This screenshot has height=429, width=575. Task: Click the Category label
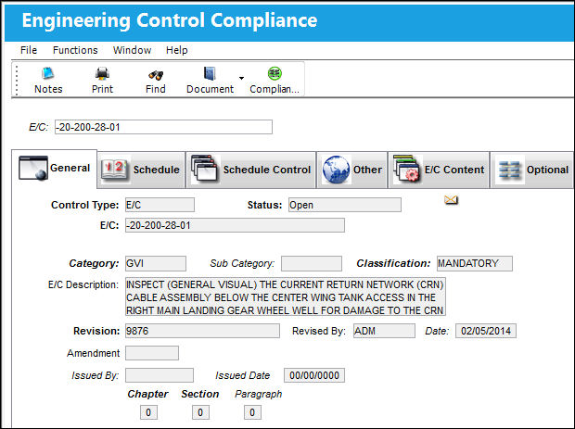pos(94,263)
